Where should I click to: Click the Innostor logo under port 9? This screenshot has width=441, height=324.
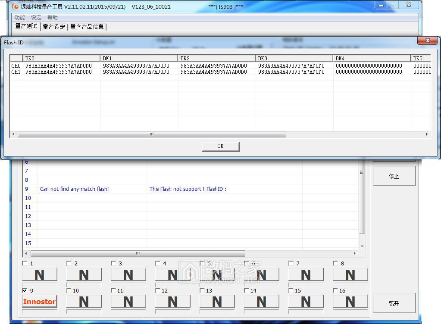(39, 302)
